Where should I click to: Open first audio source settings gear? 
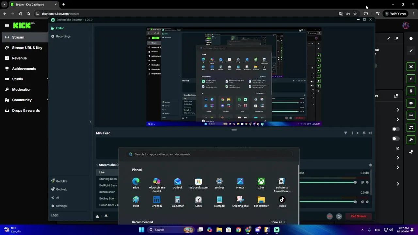[x=367, y=182]
